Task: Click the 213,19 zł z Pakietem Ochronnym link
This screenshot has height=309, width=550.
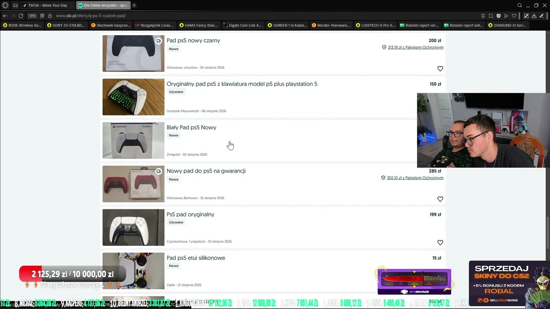Action: [x=416, y=47]
